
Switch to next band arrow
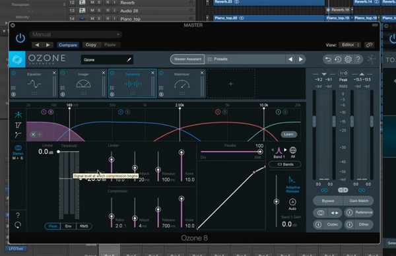click(x=285, y=150)
